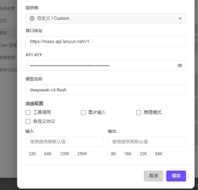Image resolution: width=198 pixels, height=190 pixels.
Task: Click the 输入 token limit input field
Action: pyautogui.click(x=65, y=142)
